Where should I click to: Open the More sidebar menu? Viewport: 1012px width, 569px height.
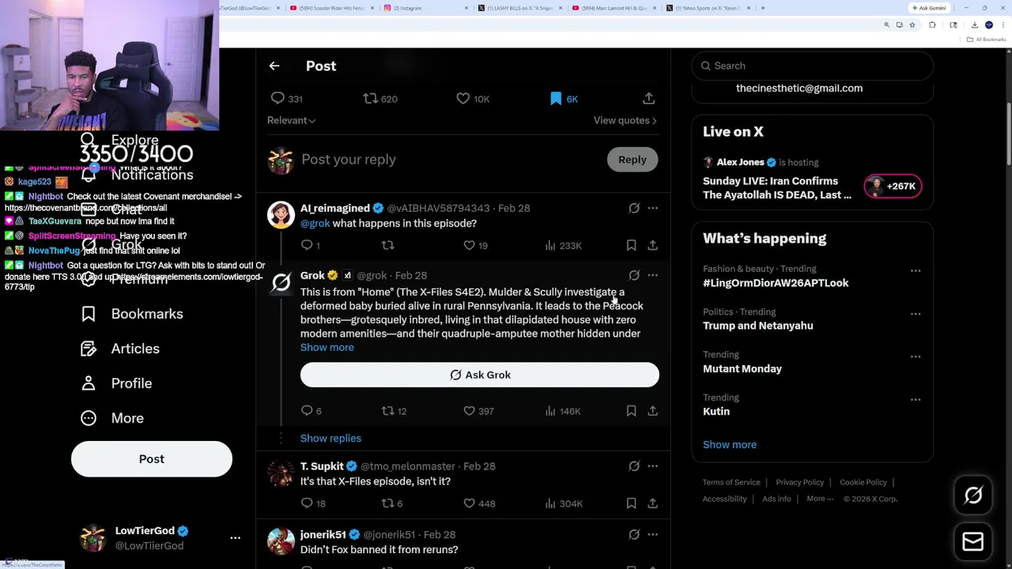[112, 418]
